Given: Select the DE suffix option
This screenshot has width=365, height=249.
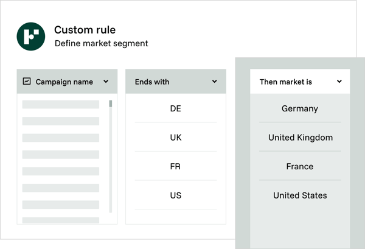Looking at the screenshot, I should click(175, 108).
